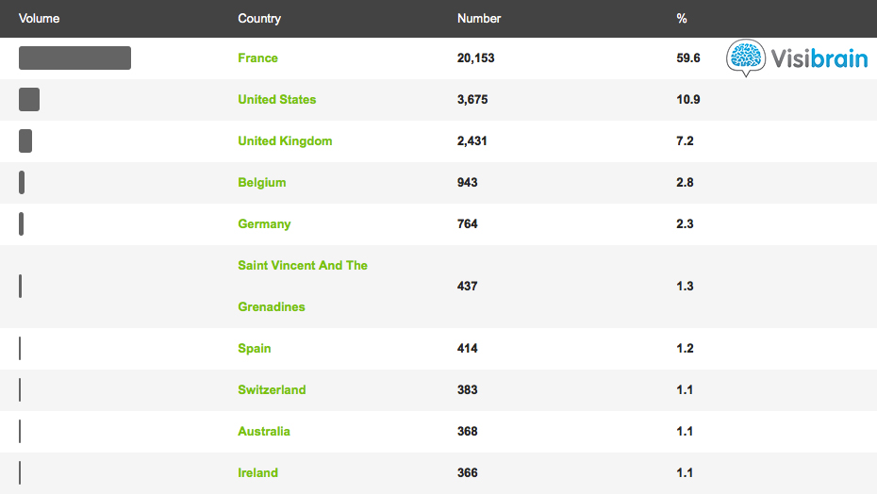This screenshot has height=494, width=877.
Task: Click the United Kingdom volume bar
Action: [x=25, y=141]
